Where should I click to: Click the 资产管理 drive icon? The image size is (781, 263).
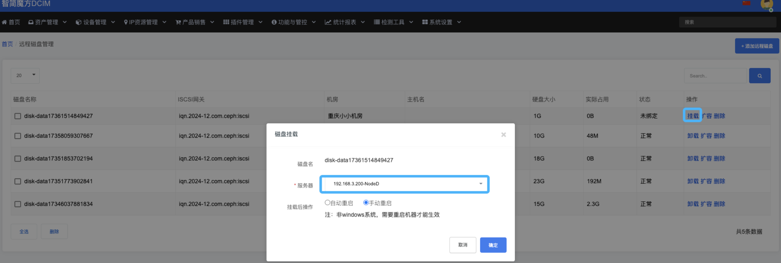(x=31, y=22)
